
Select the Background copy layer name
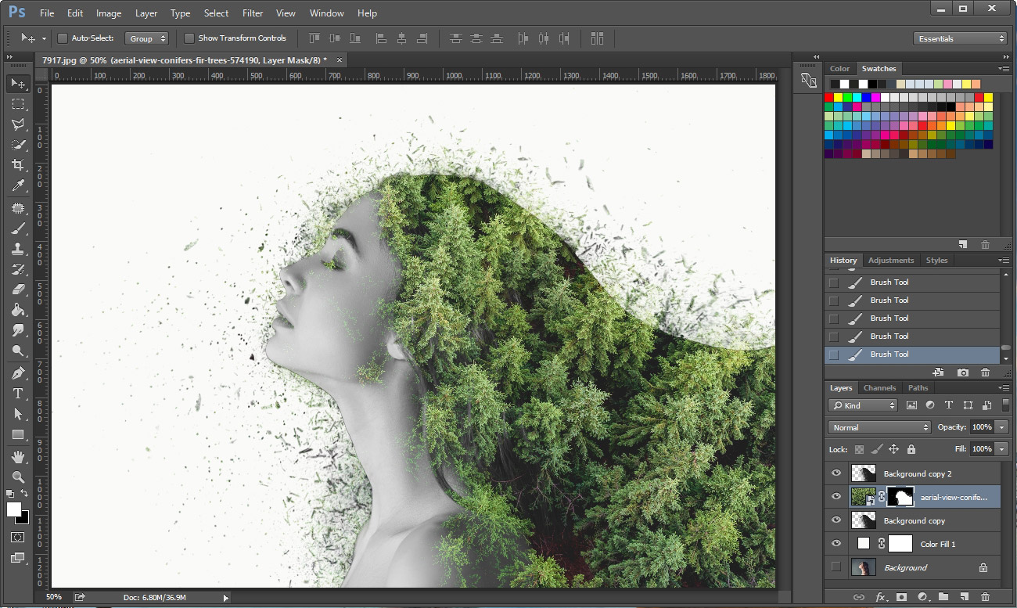914,520
